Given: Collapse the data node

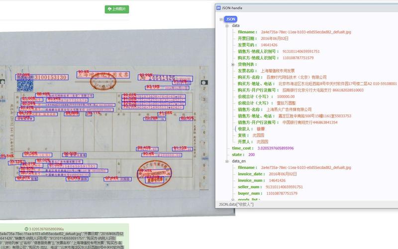Looking at the screenshot, I should point(227,26).
